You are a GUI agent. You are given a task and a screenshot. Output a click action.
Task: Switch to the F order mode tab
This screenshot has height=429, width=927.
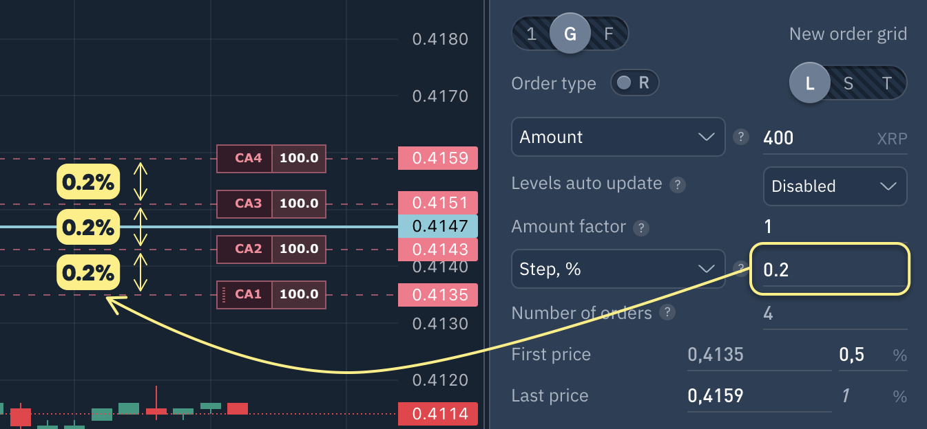point(608,34)
